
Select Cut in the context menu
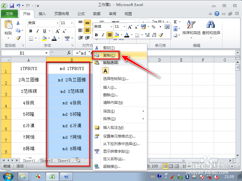[x=119, y=48]
